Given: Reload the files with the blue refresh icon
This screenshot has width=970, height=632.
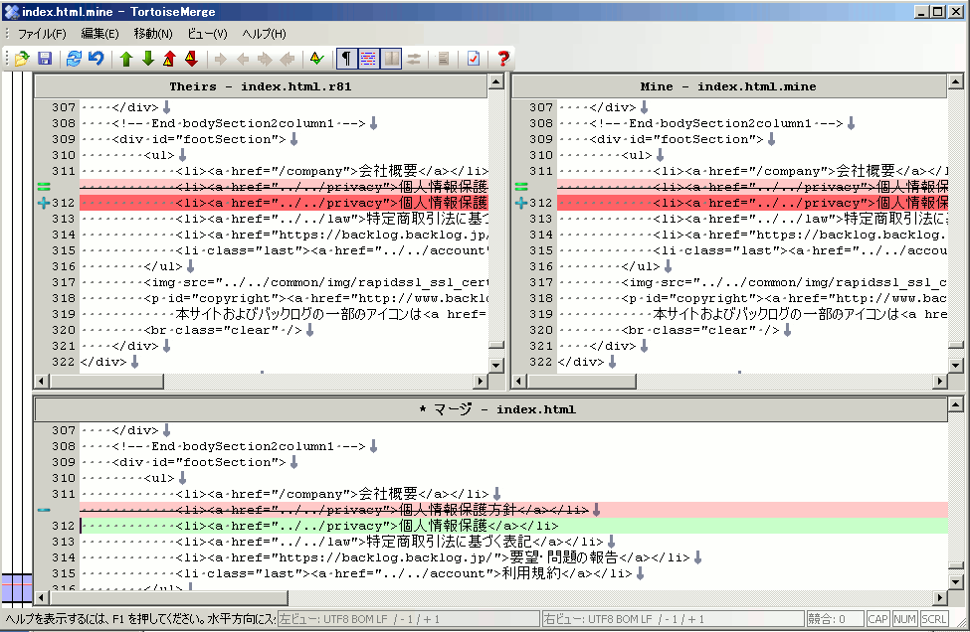Looking at the screenshot, I should [75, 59].
